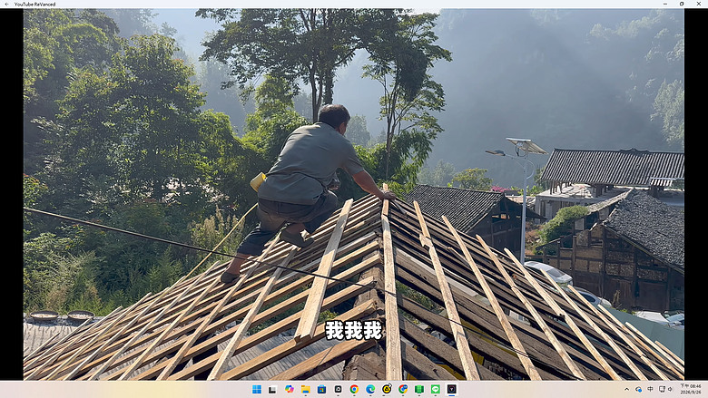Open LINE from the taskbar
708x398 pixels.
point(436,390)
